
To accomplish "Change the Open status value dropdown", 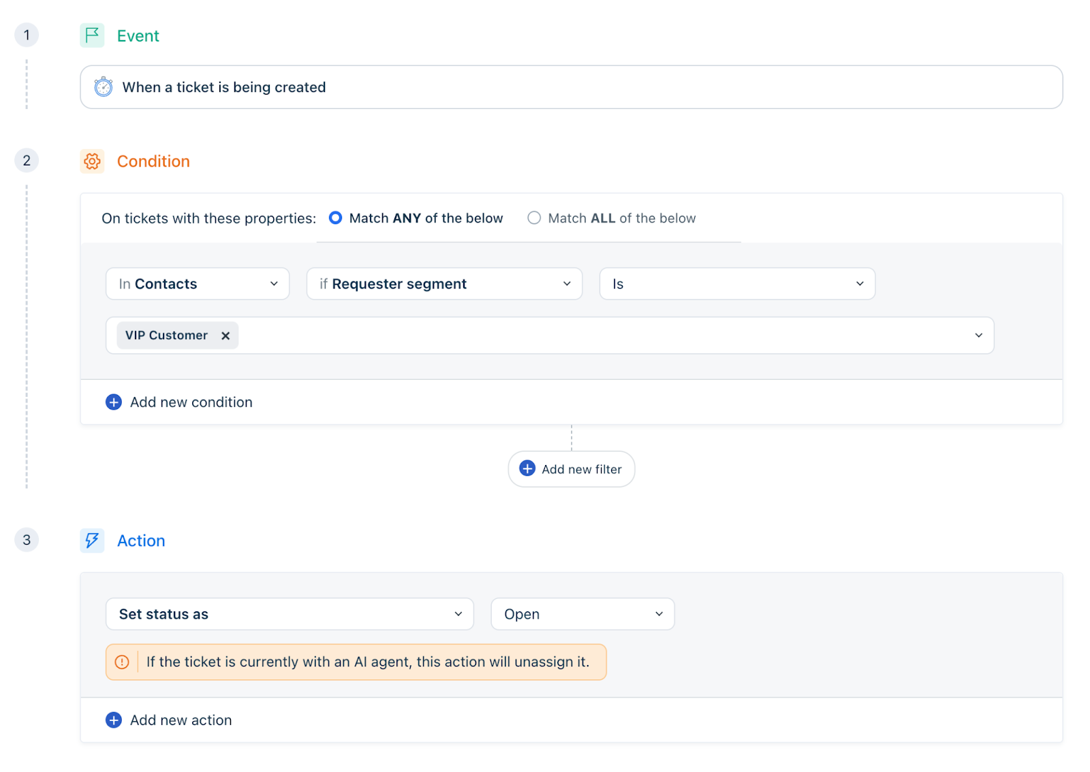I will 582,614.
